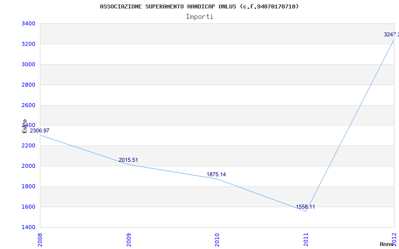Click the chart title ASSOCIAZIONE SUPERAMENTO HANDICAP ONLUS
The height and width of the screenshot is (249, 399).
(199, 6)
